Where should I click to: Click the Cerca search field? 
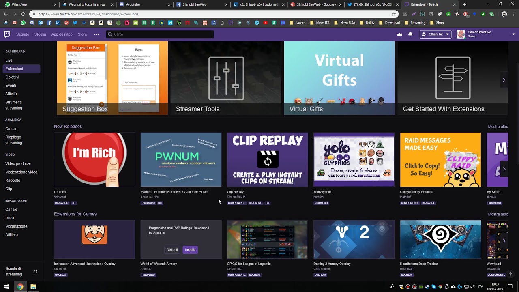(160, 34)
